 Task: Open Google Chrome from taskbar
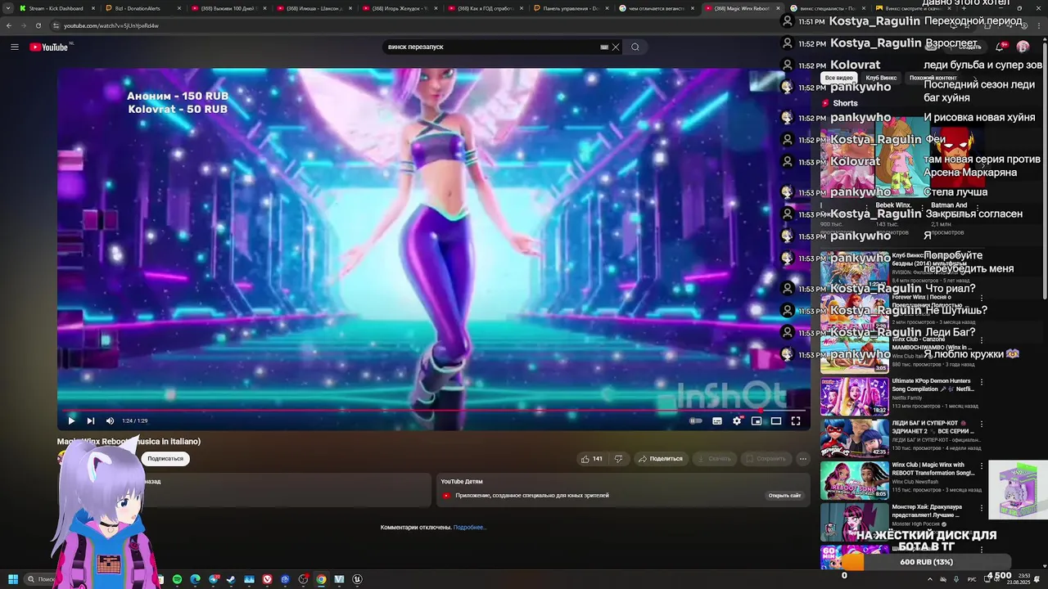click(321, 579)
